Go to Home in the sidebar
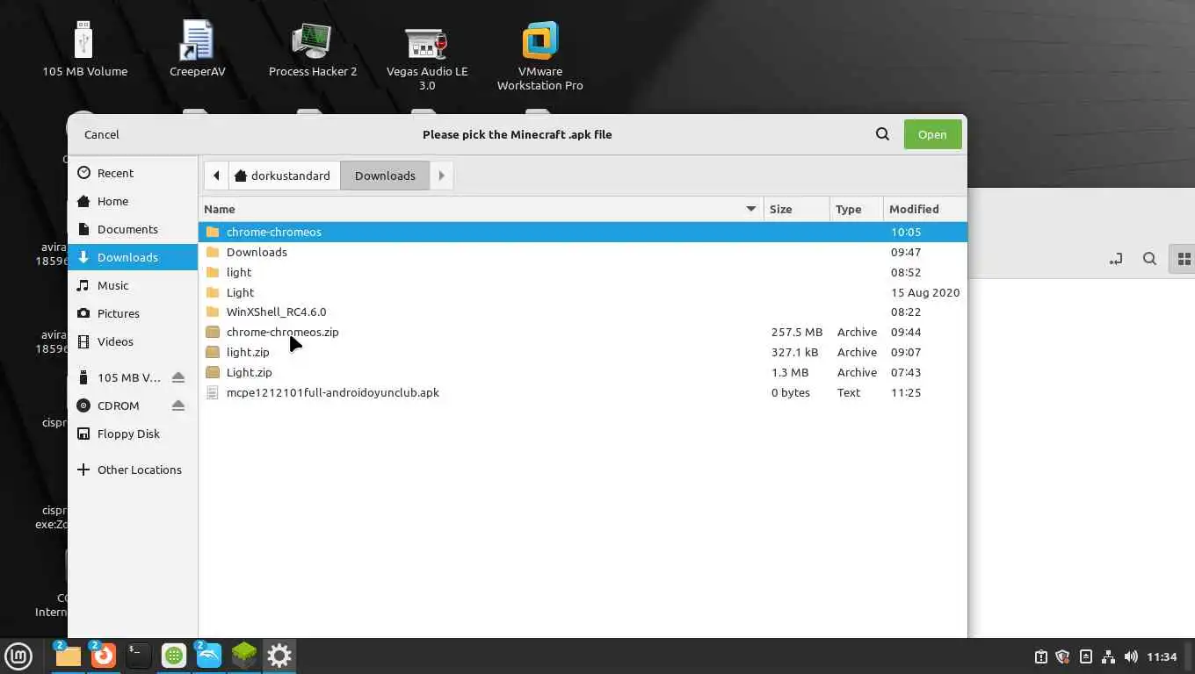This screenshot has width=1195, height=674. (133, 201)
